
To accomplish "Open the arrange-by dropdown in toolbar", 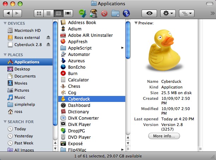I will point(187,13).
